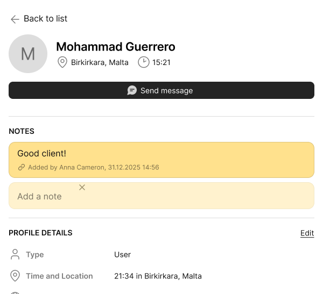Screen dimensions: 323x294
Task: Click the NOTES section heading
Action: click(x=22, y=131)
